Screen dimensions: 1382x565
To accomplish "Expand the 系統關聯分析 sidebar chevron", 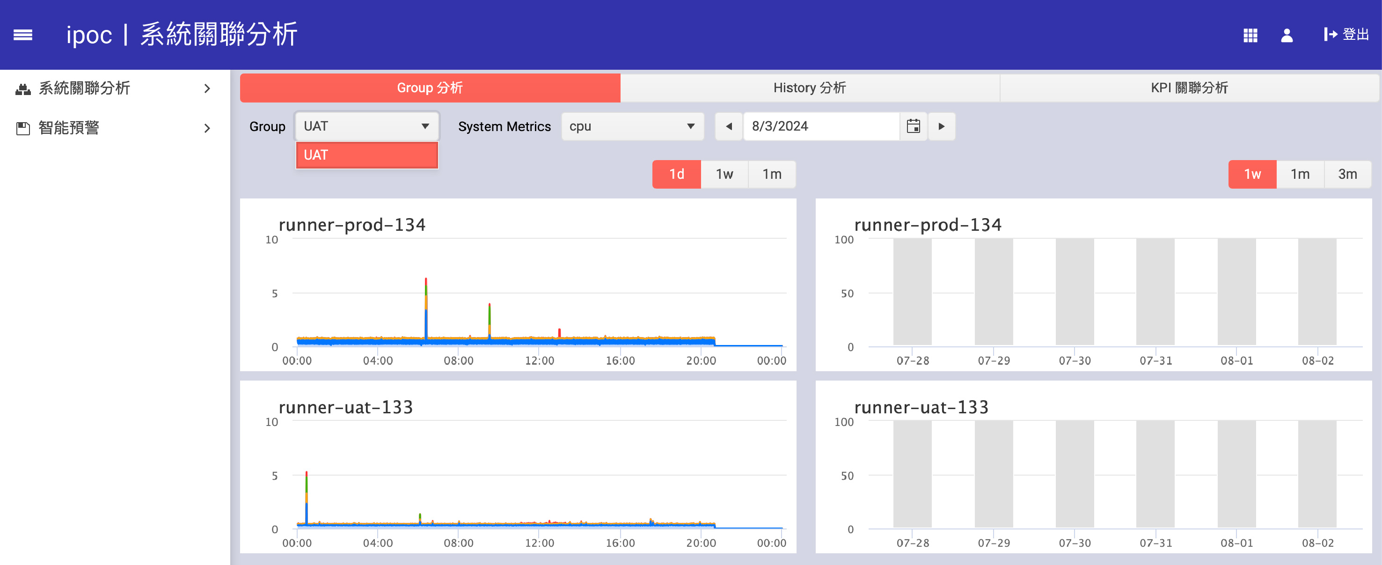I will (x=207, y=88).
